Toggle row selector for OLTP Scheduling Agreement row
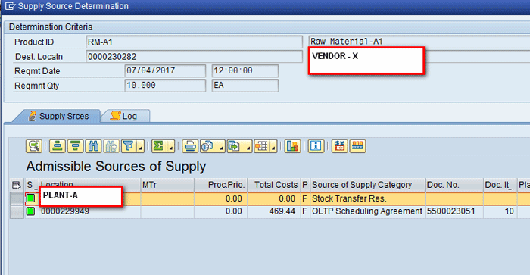 [16, 212]
